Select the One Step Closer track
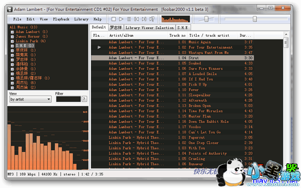The width and height of the screenshot is (301, 188). (172, 143)
